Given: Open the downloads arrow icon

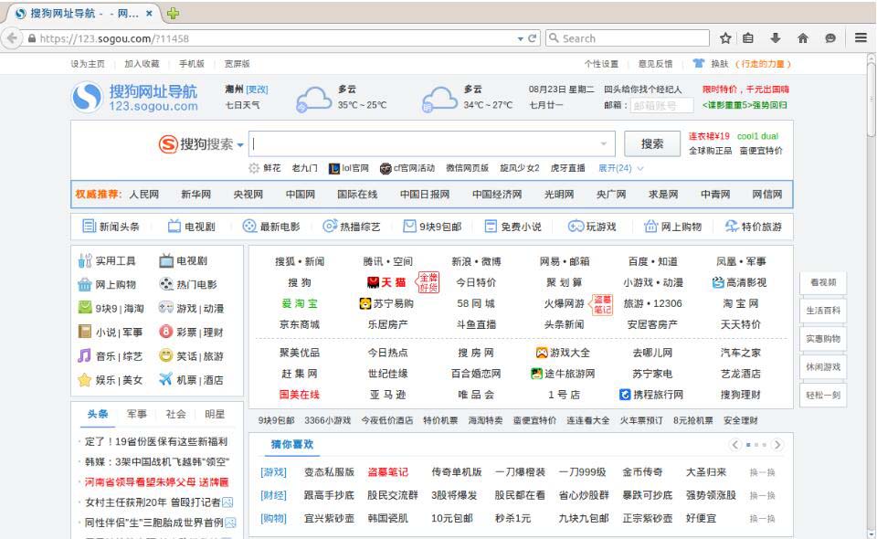Looking at the screenshot, I should coord(776,38).
